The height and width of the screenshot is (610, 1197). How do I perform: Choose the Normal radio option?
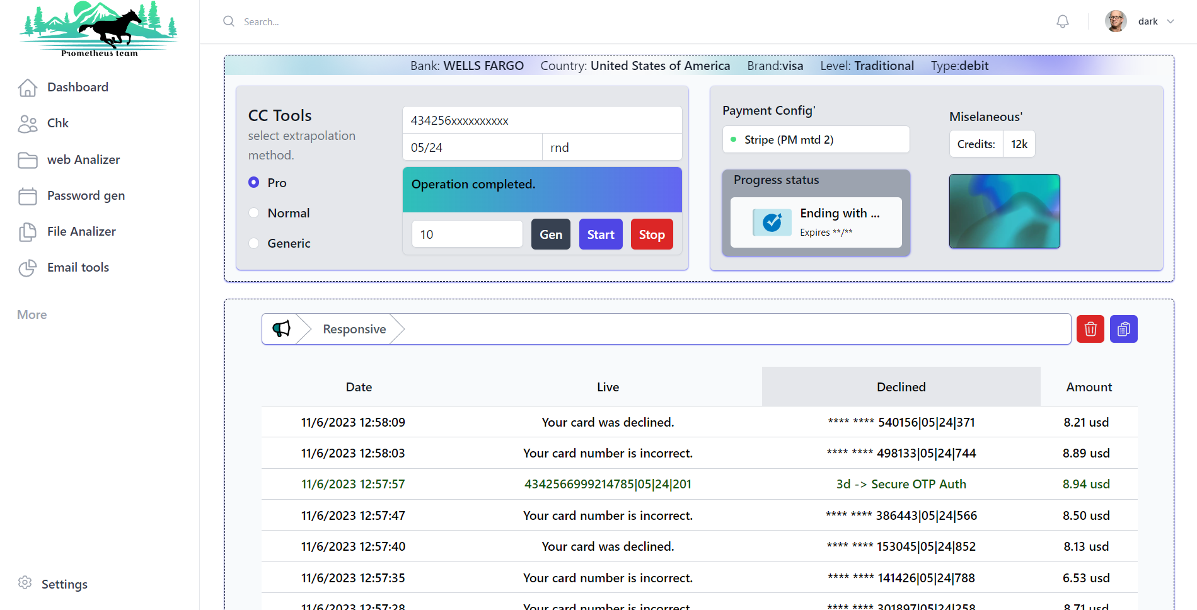(254, 213)
